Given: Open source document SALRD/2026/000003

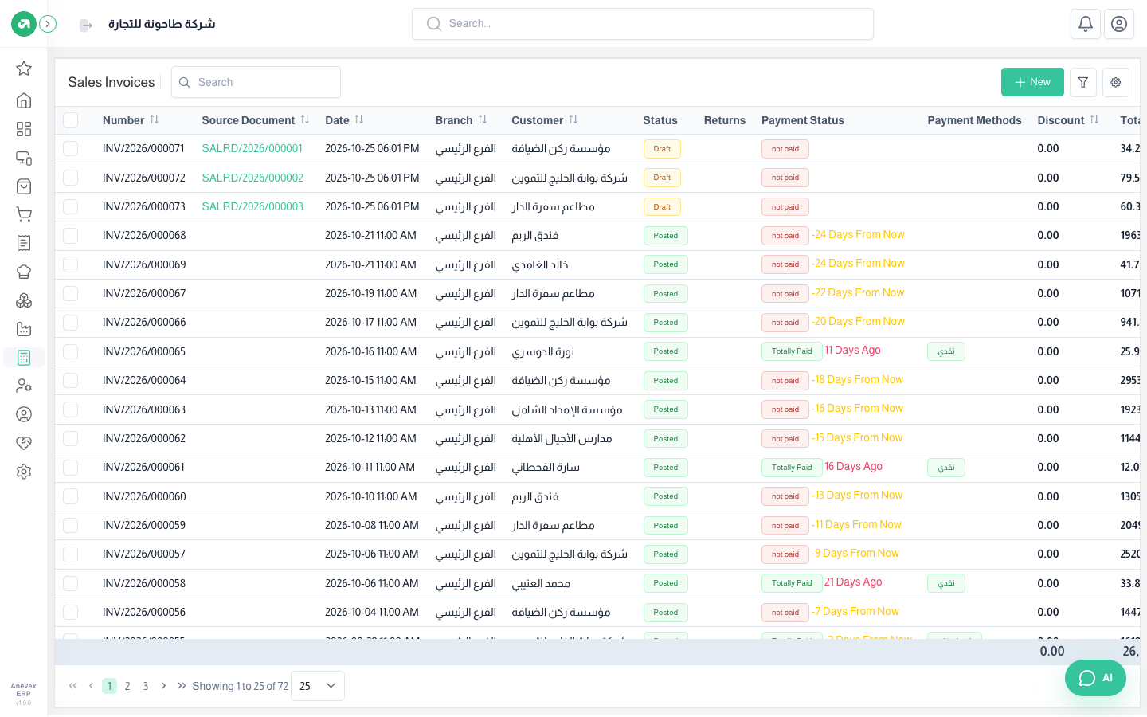Looking at the screenshot, I should [x=252, y=206].
